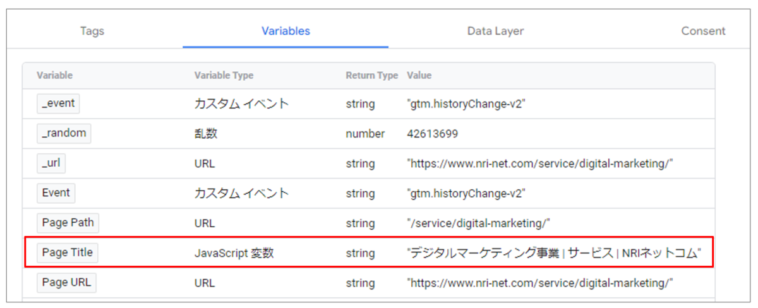Click the _url row's URL value
758x308 pixels.
tap(540, 163)
